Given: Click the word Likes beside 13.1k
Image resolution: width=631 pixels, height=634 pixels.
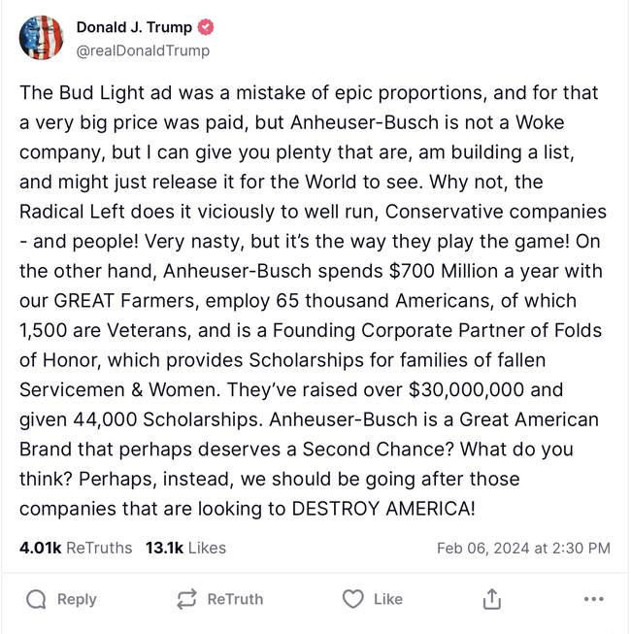Looking at the screenshot, I should point(207,548).
